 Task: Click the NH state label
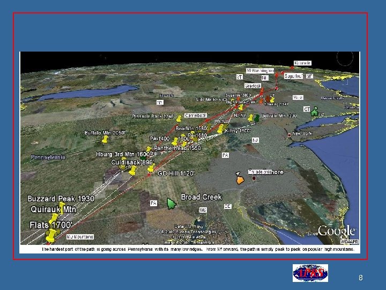coord(265,78)
